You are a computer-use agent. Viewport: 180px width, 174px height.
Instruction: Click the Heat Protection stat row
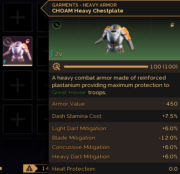click(115, 169)
